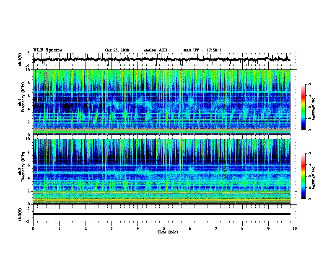Click tick label "9" on the Time axis
This screenshot has width=332, height=256.
[x=268, y=228]
